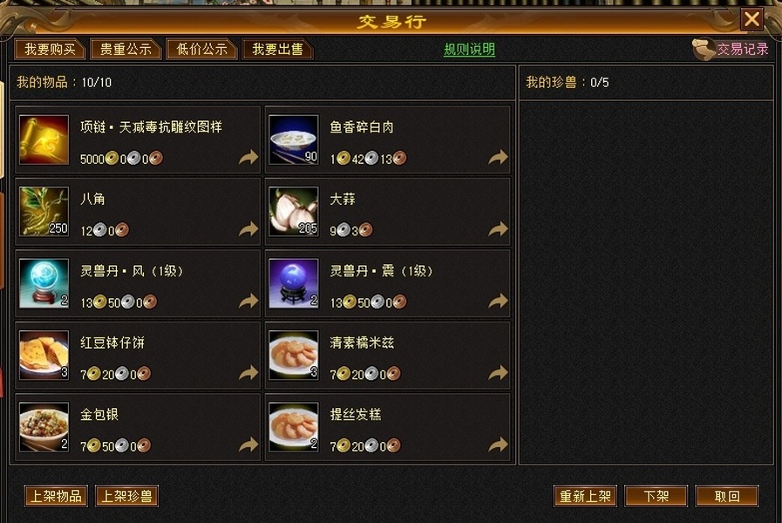Select the 大蒜 garlic icon
This screenshot has width=782, height=523.
pyautogui.click(x=293, y=212)
